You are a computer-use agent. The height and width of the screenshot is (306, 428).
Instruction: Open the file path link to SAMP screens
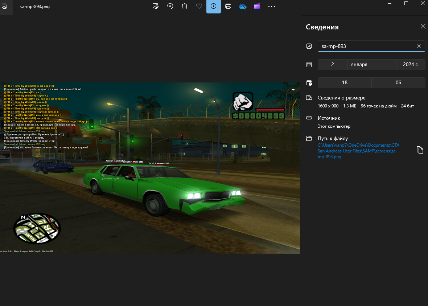pos(358,151)
